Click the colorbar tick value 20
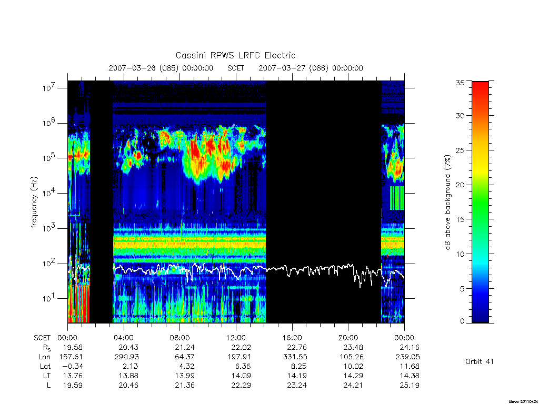The height and width of the screenshot is (404, 539). tap(460, 185)
